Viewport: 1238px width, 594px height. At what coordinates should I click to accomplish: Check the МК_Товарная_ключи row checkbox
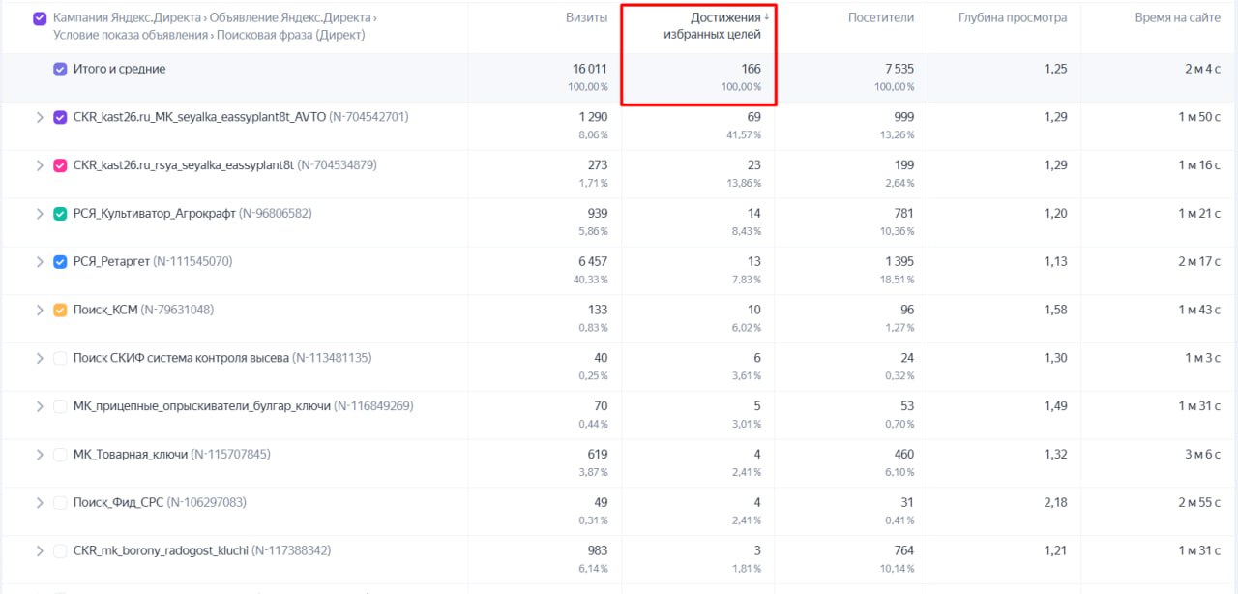[60, 455]
